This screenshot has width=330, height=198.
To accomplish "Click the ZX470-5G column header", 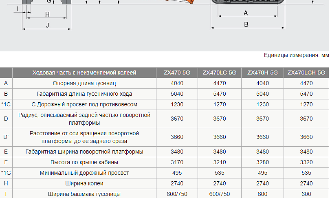I will pos(177,73).
